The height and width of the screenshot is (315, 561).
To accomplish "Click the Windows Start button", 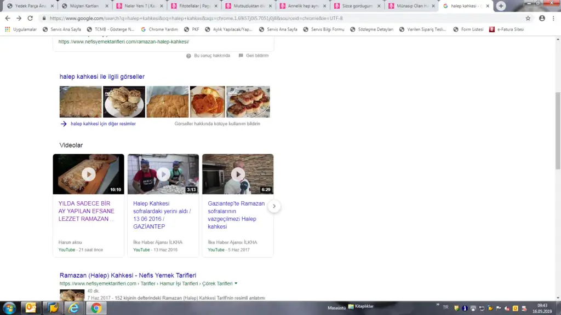I will (9, 308).
